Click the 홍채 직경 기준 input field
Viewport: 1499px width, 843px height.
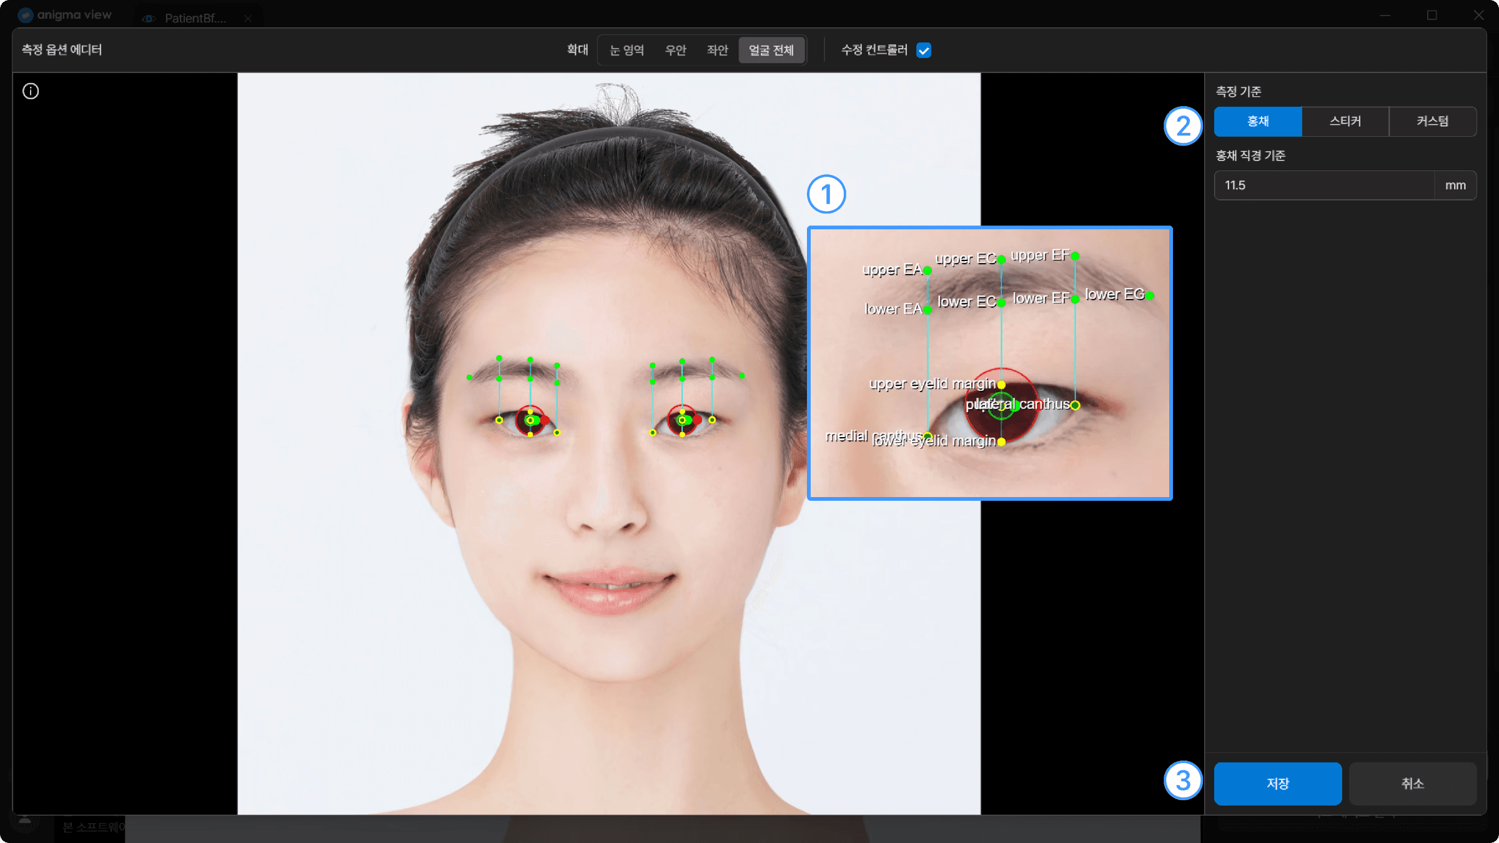pyautogui.click(x=1324, y=185)
